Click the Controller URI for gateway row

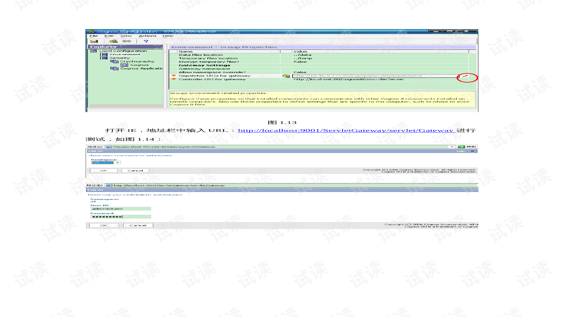(319, 79)
